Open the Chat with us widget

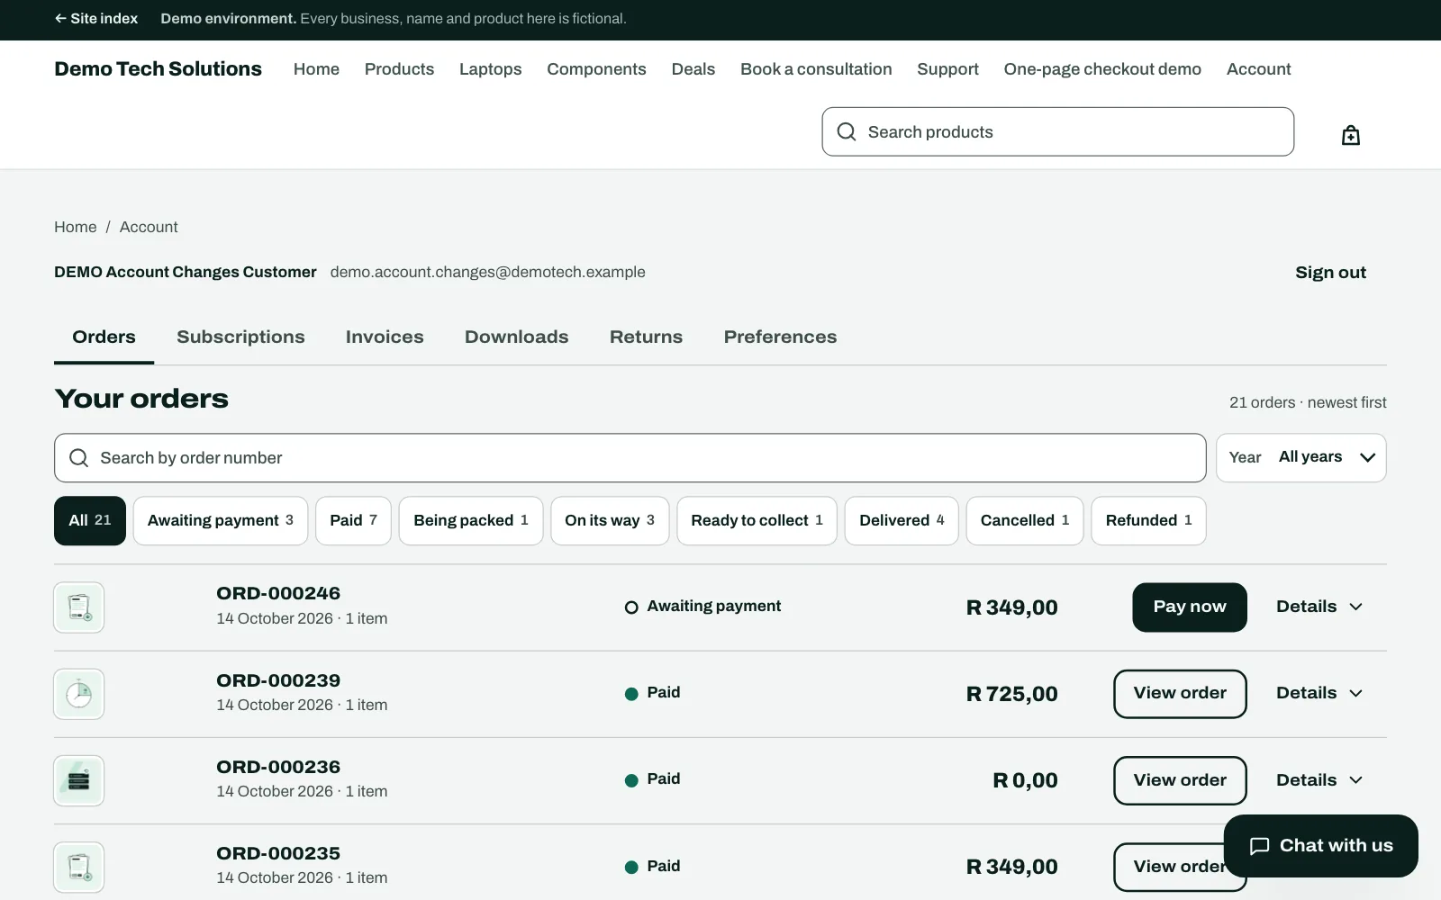click(x=1320, y=846)
